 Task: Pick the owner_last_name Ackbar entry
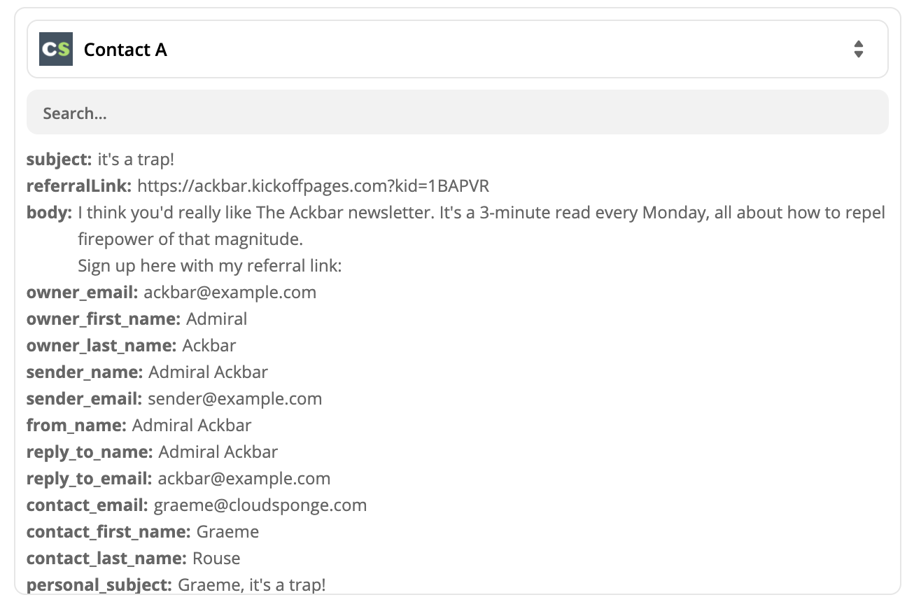pos(132,346)
